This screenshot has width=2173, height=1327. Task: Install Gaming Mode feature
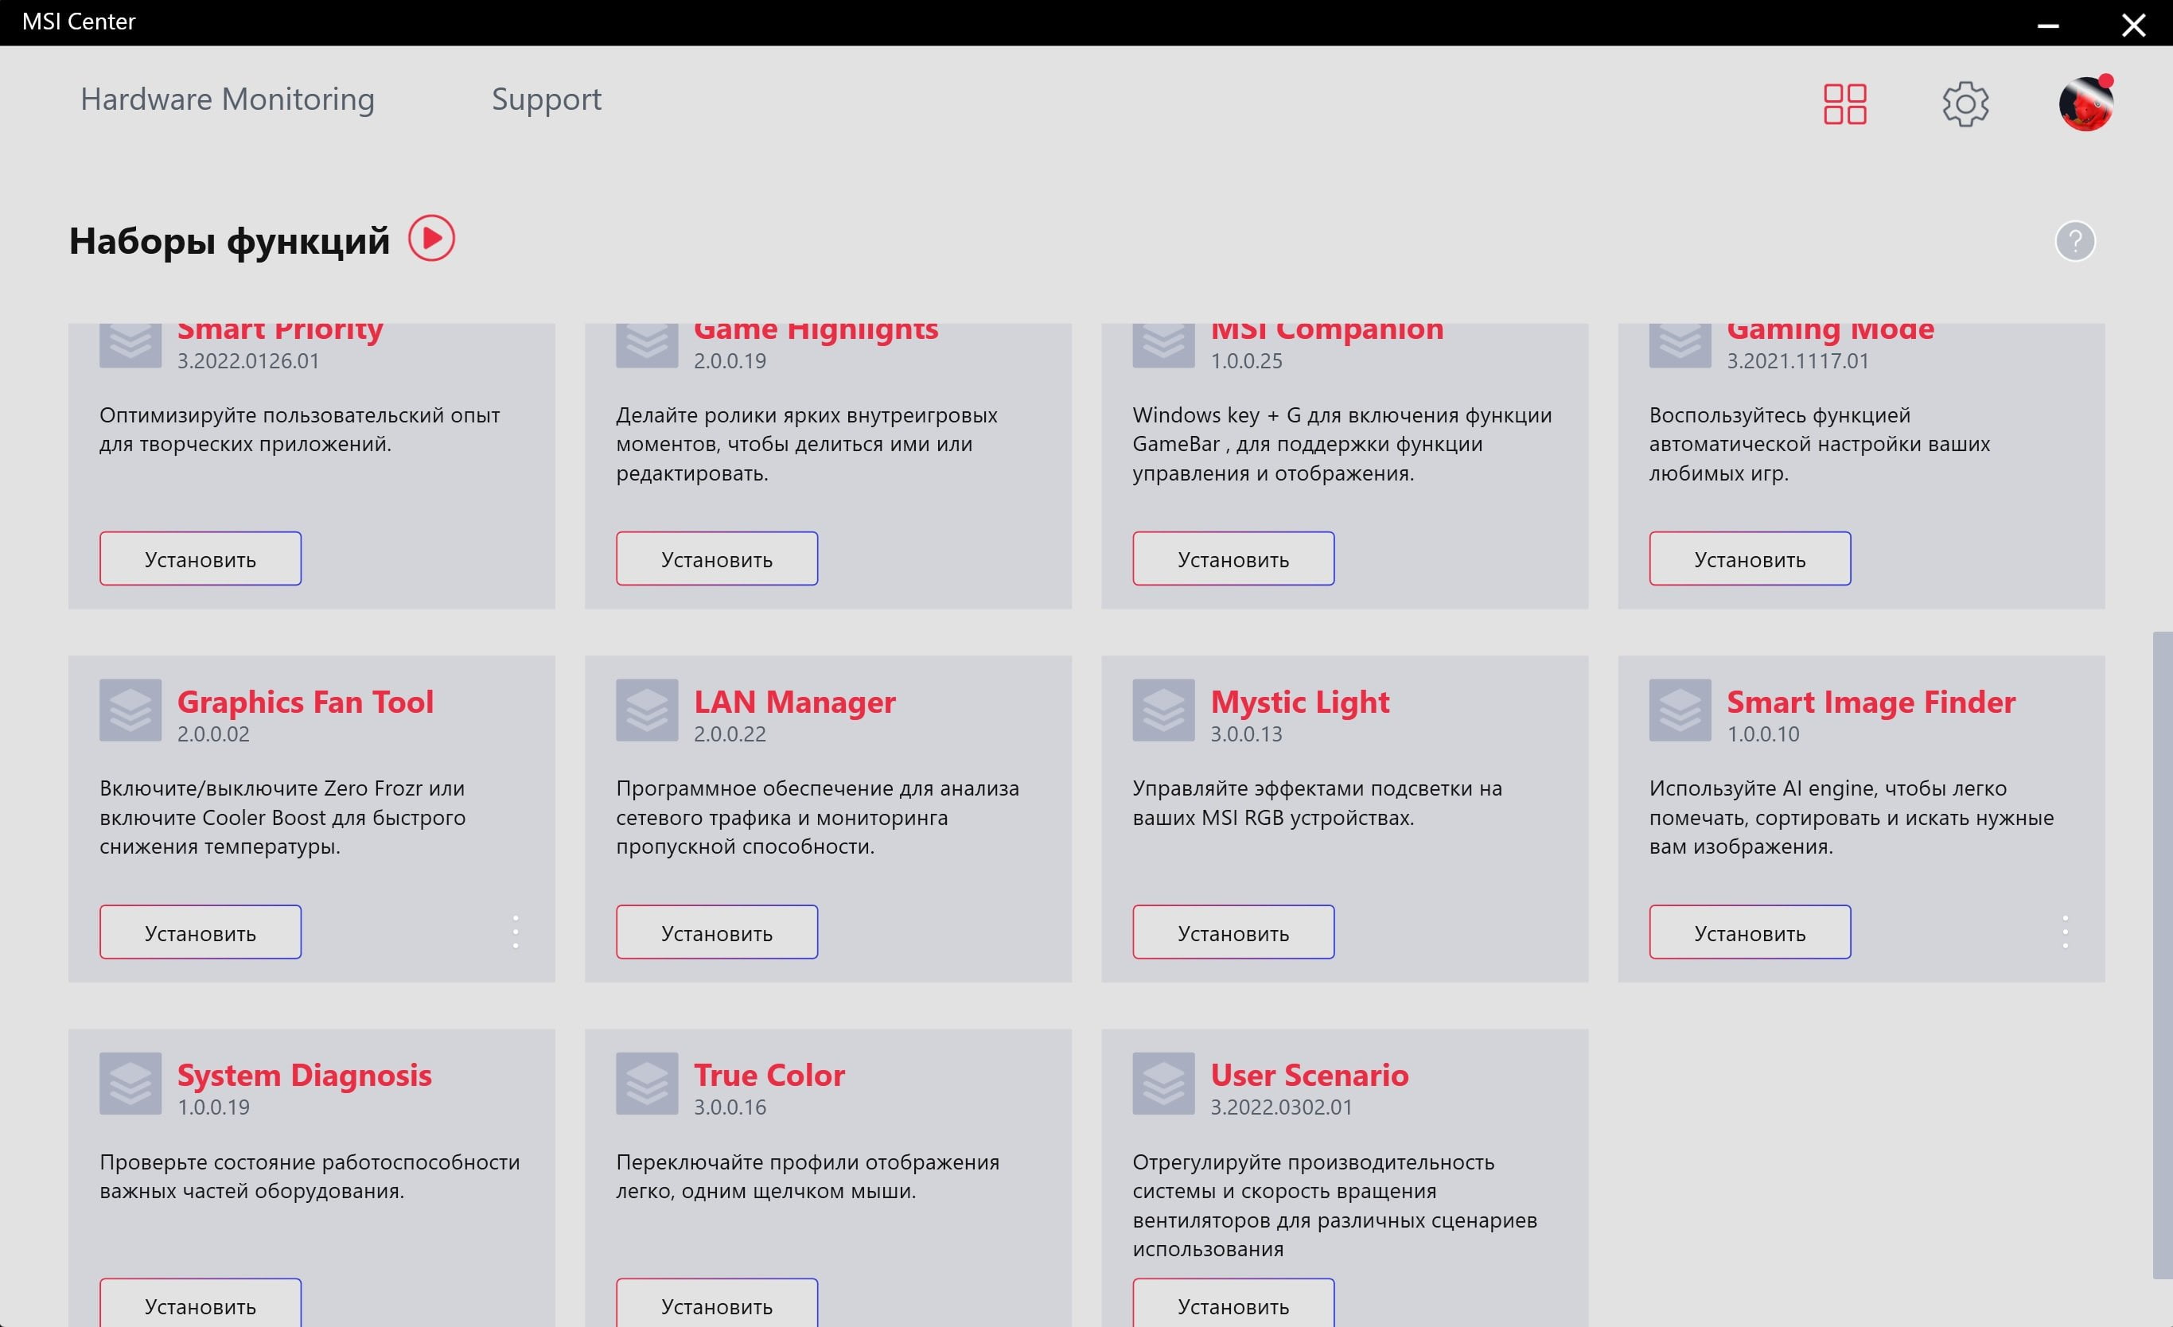point(1750,559)
